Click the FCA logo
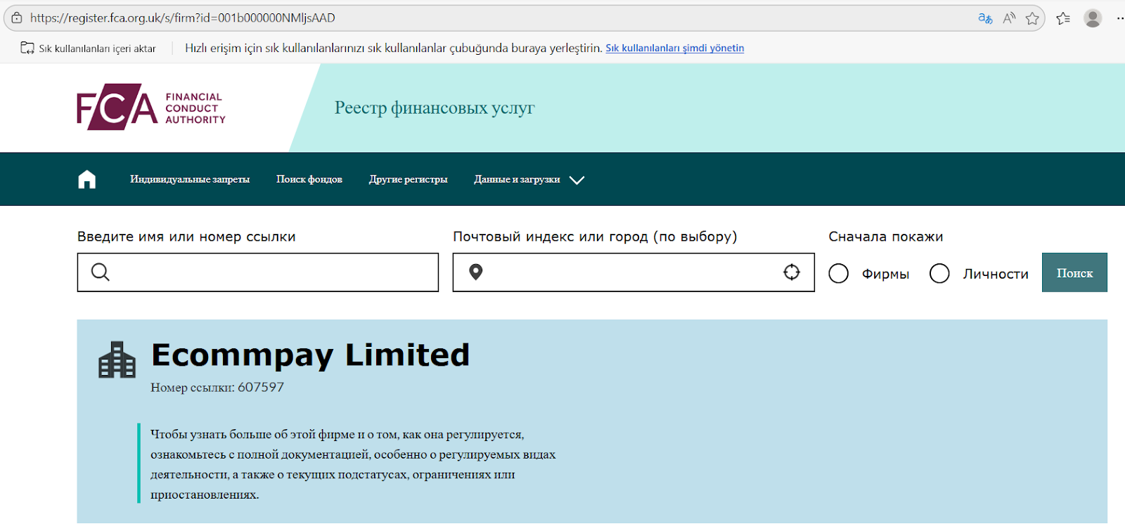Screen dimensions: 1125x526 [151, 107]
